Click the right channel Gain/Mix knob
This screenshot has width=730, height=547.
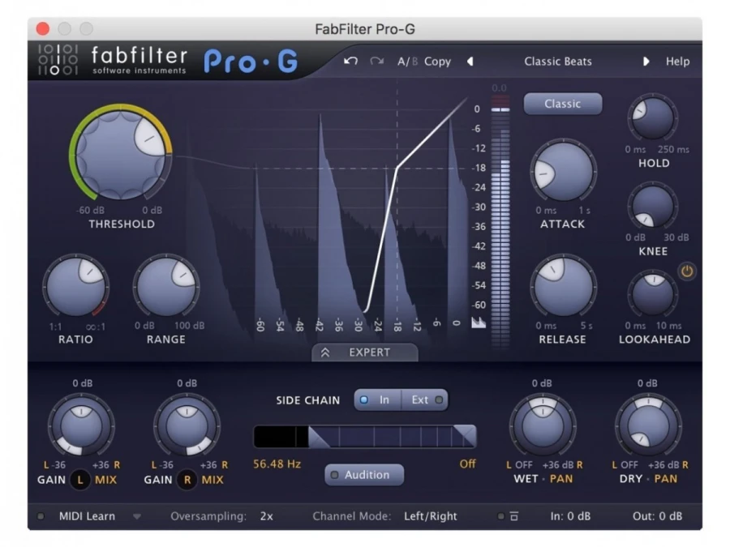pos(187,425)
